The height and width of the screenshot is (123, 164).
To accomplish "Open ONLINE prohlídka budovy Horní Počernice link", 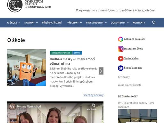I will pyautogui.click(x=136, y=105).
